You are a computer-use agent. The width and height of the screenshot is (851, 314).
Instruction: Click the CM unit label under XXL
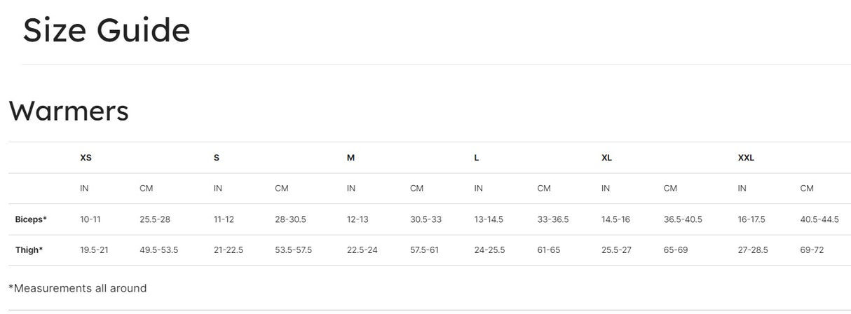coord(807,189)
